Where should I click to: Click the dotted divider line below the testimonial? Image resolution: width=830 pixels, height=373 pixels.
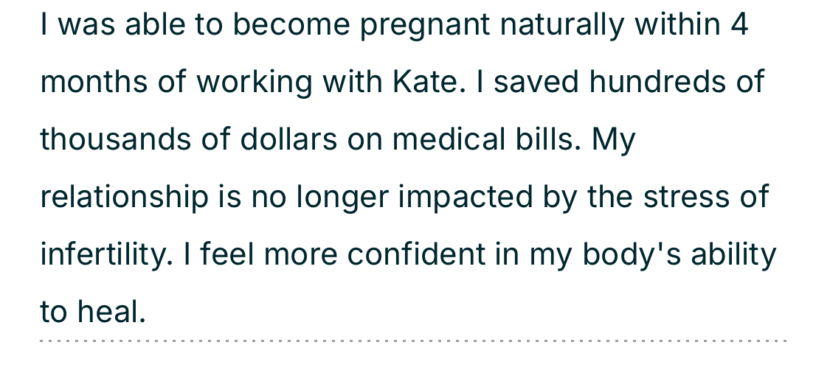pyautogui.click(x=413, y=341)
